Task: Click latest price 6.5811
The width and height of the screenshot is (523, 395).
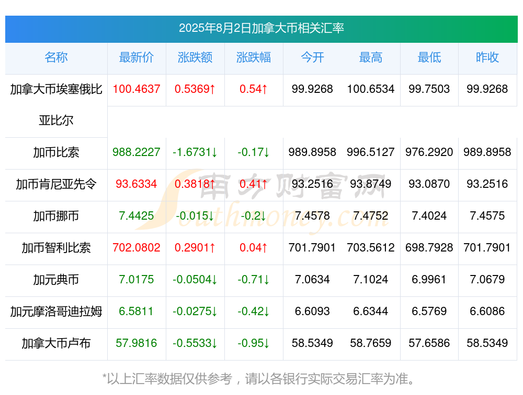Action: tap(137, 312)
